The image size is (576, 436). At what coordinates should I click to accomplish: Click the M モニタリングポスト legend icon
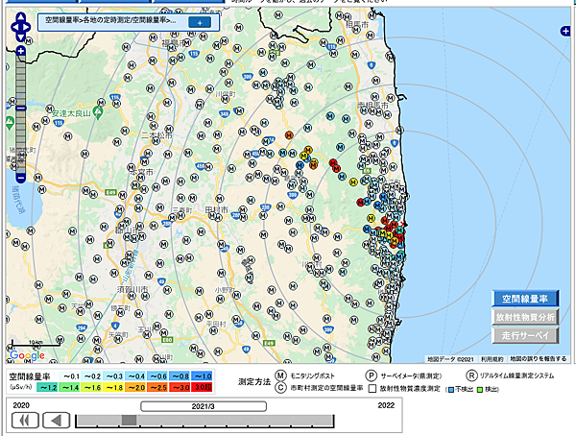[x=281, y=375]
